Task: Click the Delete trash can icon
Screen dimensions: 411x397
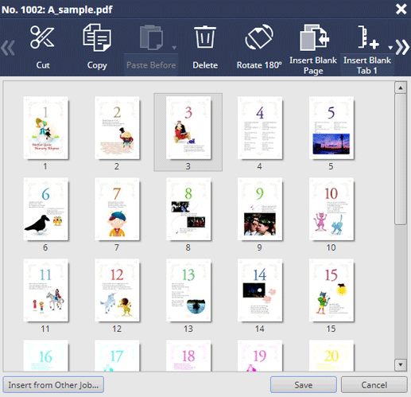Action: [x=205, y=37]
